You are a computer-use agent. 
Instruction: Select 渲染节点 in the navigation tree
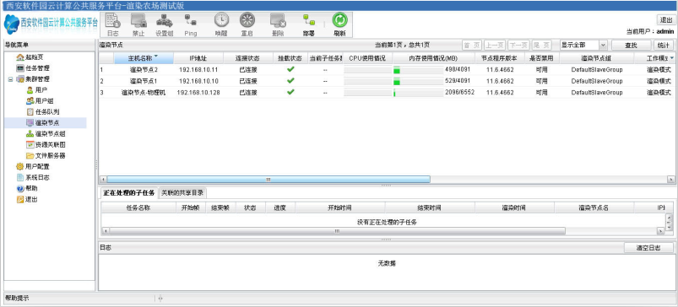[x=42, y=123]
